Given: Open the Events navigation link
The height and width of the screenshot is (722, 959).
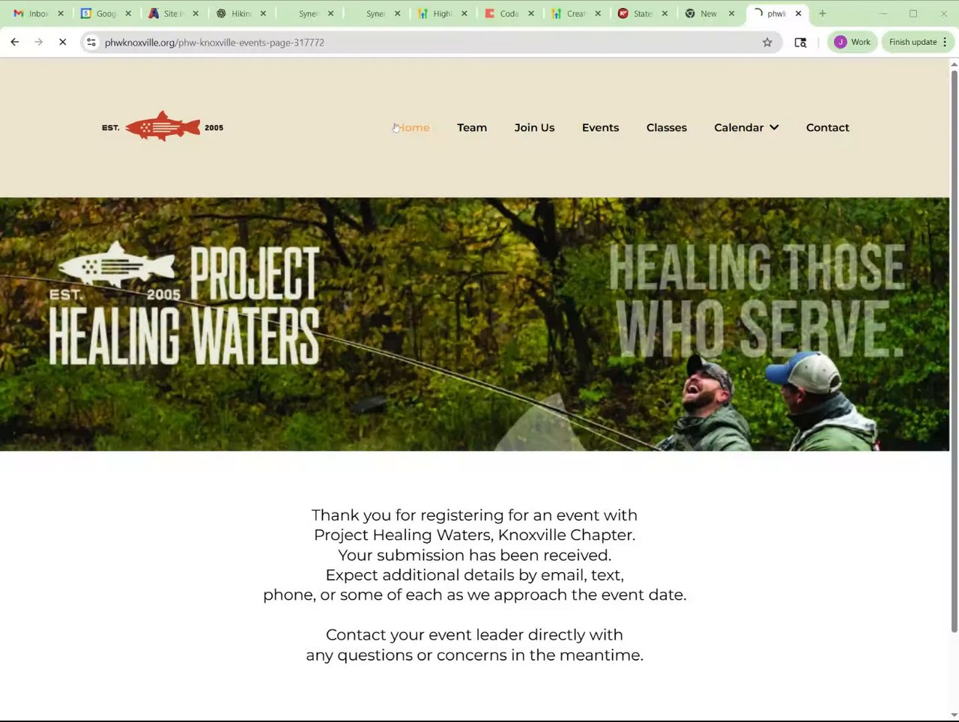Looking at the screenshot, I should (x=600, y=127).
